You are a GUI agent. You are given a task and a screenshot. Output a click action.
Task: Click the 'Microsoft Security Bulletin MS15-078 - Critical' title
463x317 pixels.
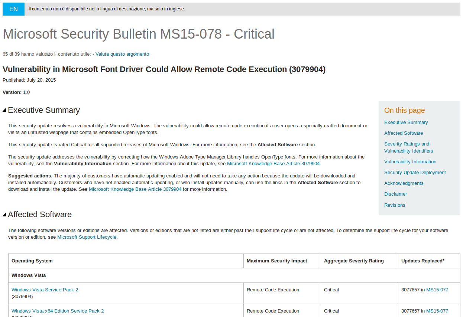(x=139, y=34)
